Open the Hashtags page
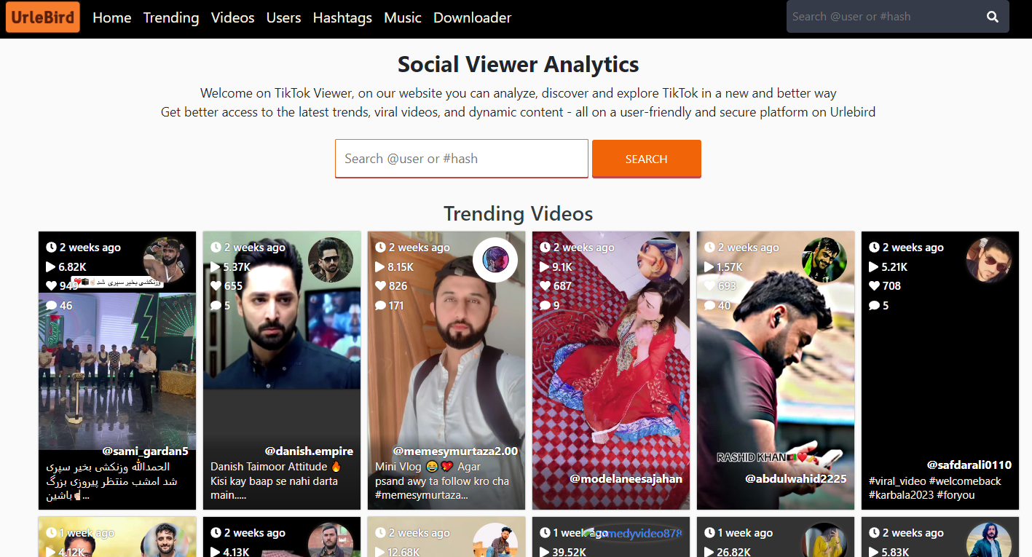The height and width of the screenshot is (557, 1032). (x=342, y=17)
